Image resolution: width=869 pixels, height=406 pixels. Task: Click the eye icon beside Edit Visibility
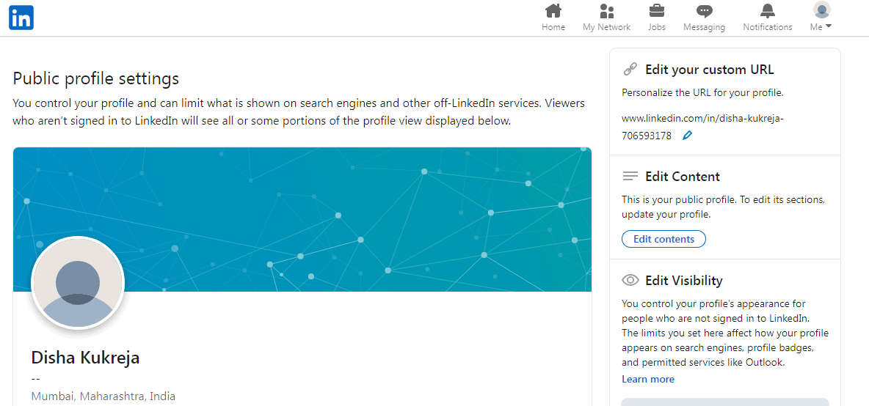click(630, 281)
